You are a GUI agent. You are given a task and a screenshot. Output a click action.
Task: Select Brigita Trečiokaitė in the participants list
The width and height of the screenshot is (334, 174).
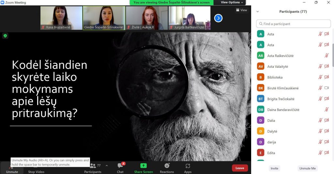point(293,99)
